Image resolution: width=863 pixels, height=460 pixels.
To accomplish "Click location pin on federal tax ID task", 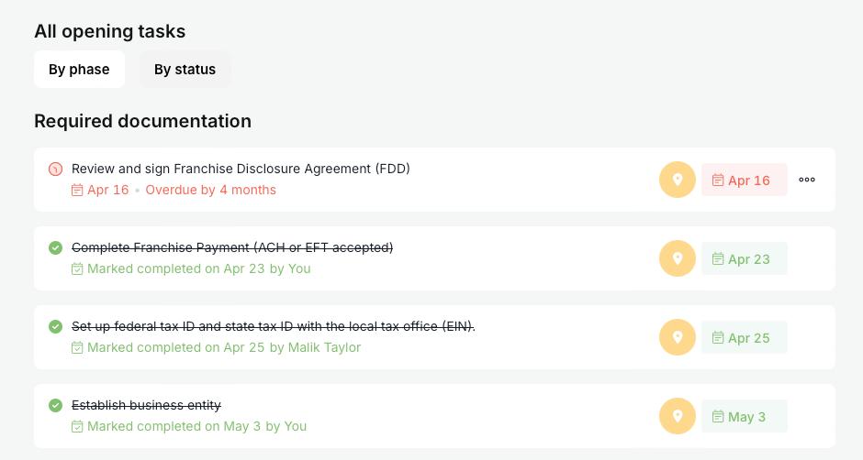I will (678, 337).
